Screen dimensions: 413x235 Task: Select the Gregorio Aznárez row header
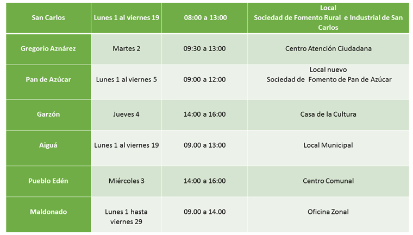pos(48,49)
